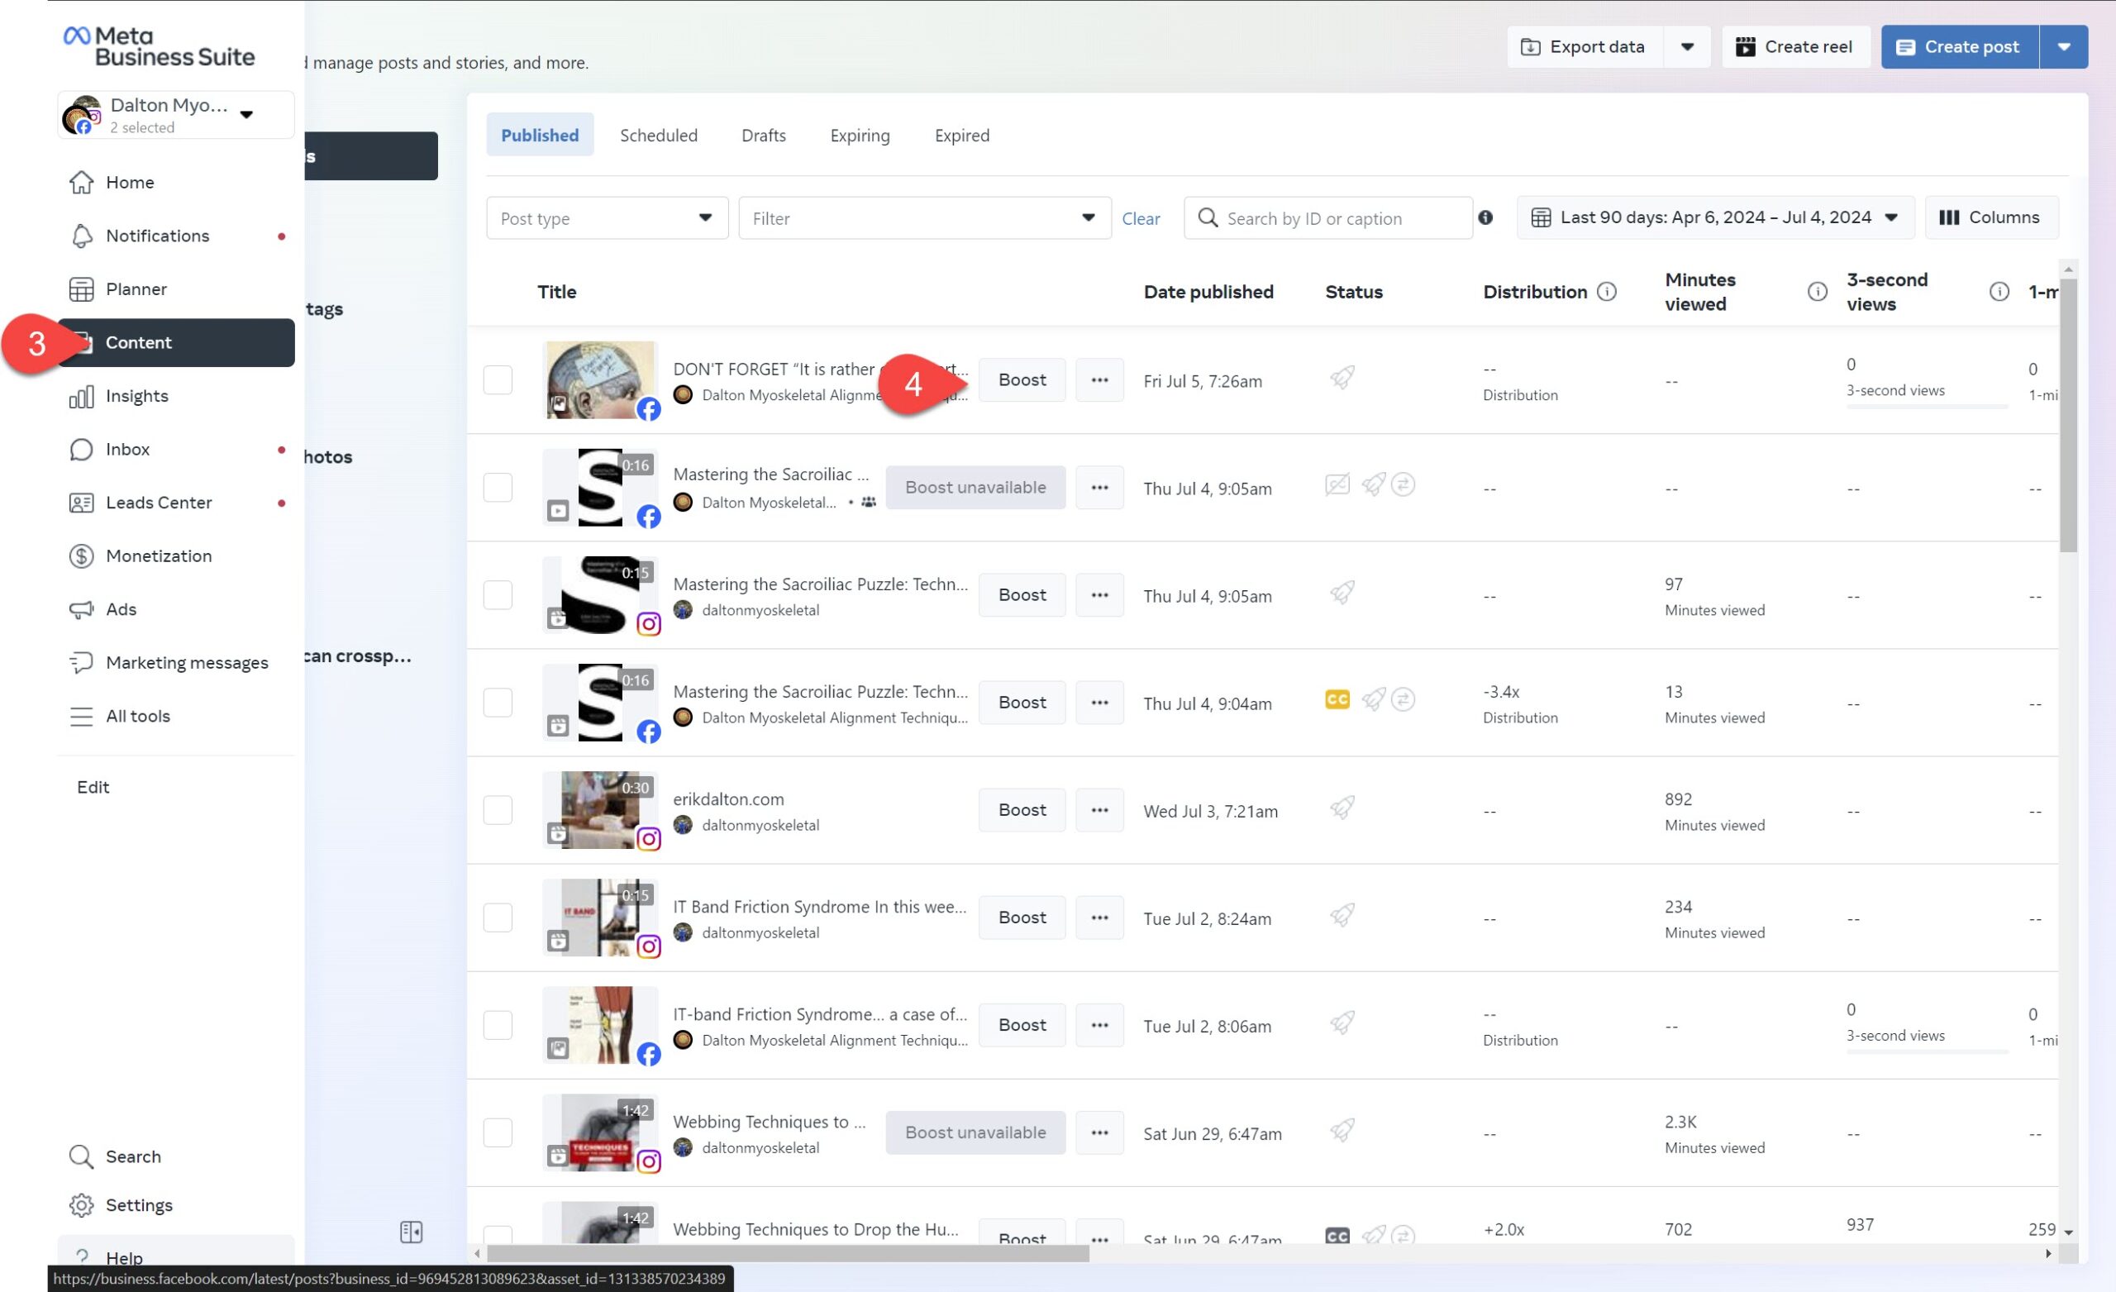Open thumbnail of erikdalton.com post
Screen dimensions: 2116x1292
[x=601, y=810]
